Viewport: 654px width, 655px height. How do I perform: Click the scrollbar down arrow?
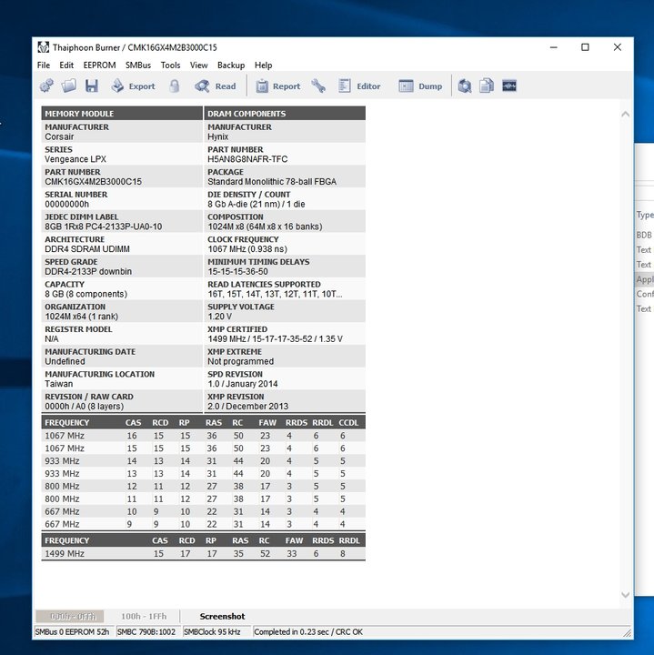click(x=625, y=594)
